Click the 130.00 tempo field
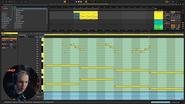Image resolution: width=185 pixels, height=104 pixels. (10, 2)
